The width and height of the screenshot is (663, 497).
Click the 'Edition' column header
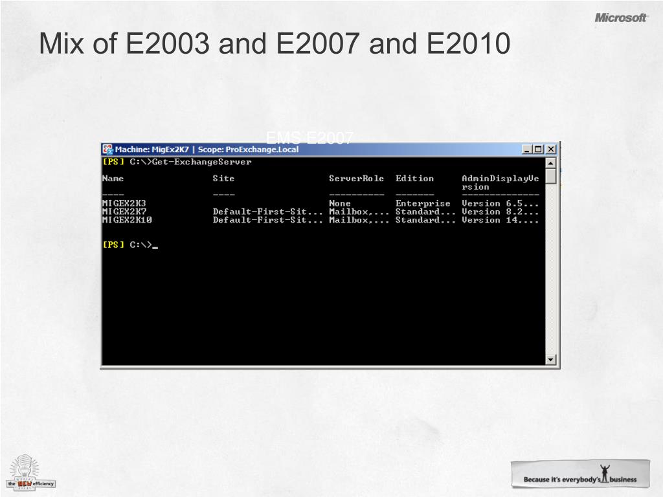(415, 179)
